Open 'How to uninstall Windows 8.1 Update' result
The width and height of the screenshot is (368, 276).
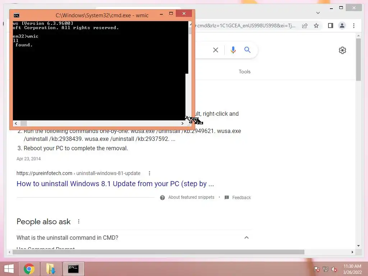click(x=115, y=184)
